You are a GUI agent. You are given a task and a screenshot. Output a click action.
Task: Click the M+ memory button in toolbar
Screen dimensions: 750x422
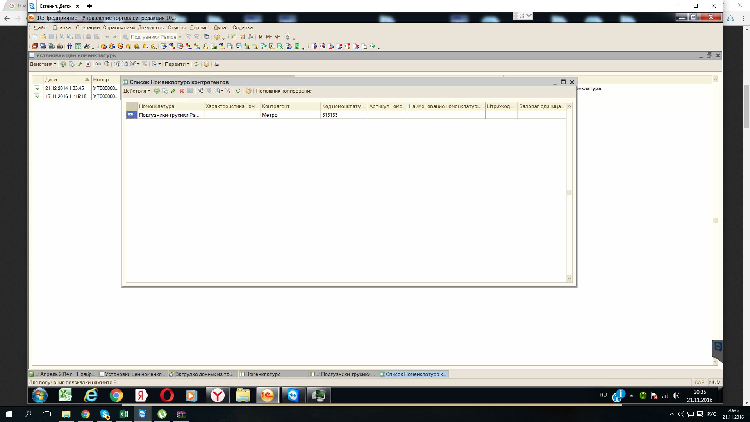tap(269, 37)
